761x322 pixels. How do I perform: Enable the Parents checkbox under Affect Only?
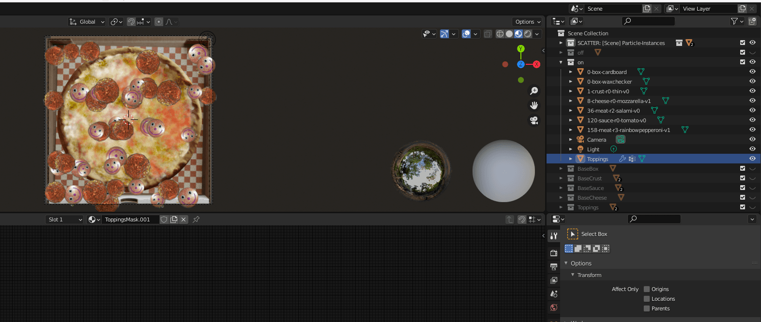click(x=647, y=308)
